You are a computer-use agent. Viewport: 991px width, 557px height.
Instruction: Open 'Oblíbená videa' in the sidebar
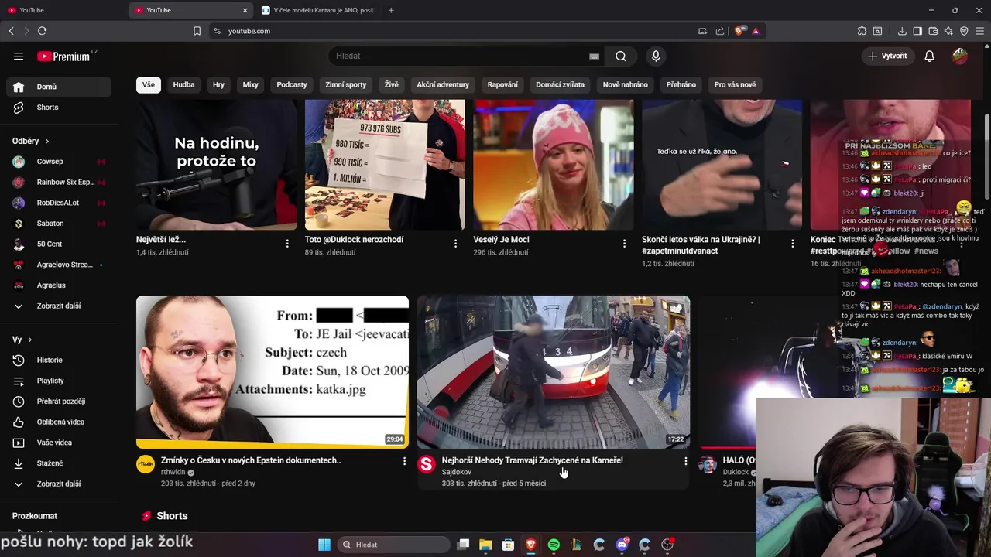(x=58, y=422)
